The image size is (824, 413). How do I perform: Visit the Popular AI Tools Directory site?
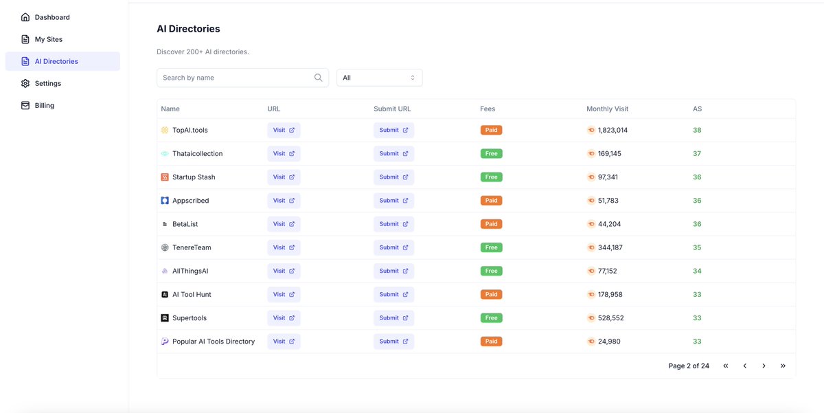[x=284, y=342]
